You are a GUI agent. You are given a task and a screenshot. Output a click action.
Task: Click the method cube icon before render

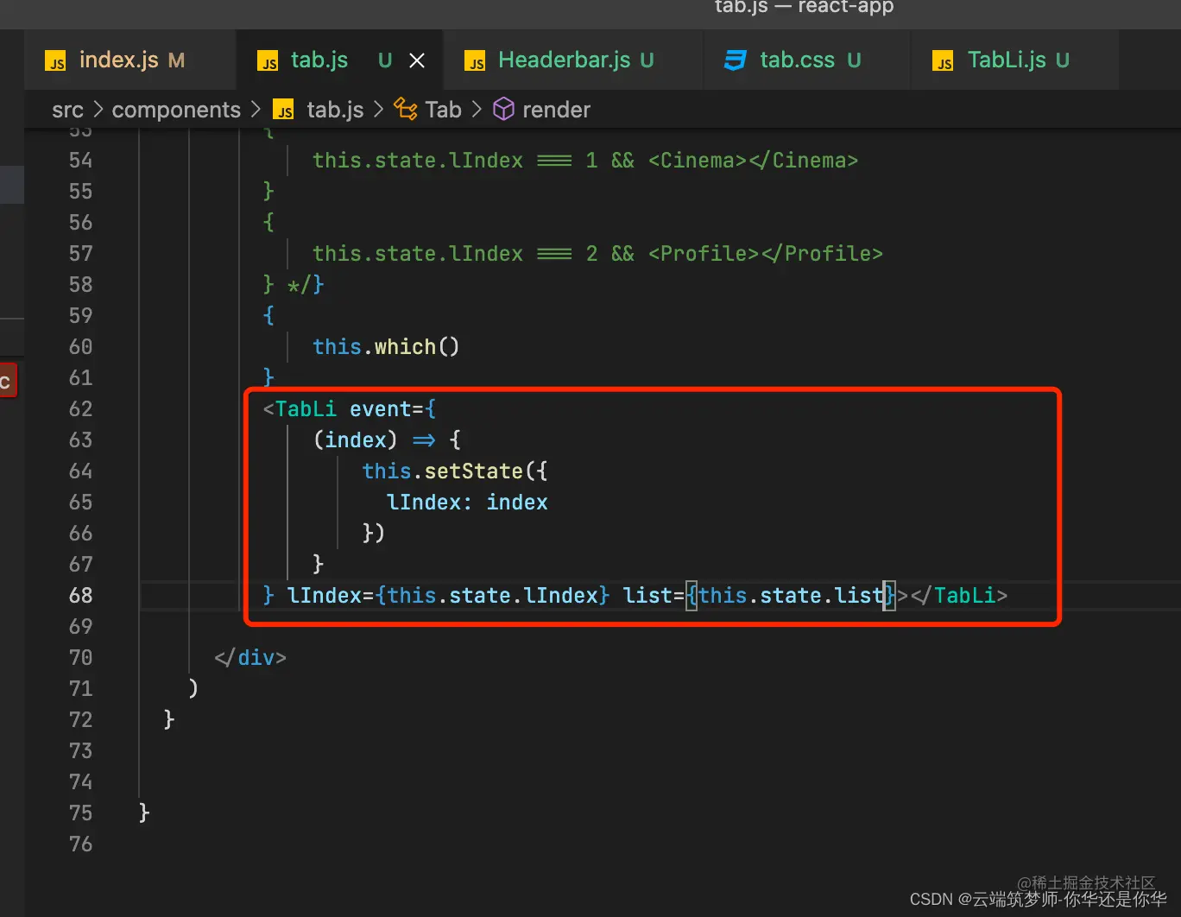[503, 109]
